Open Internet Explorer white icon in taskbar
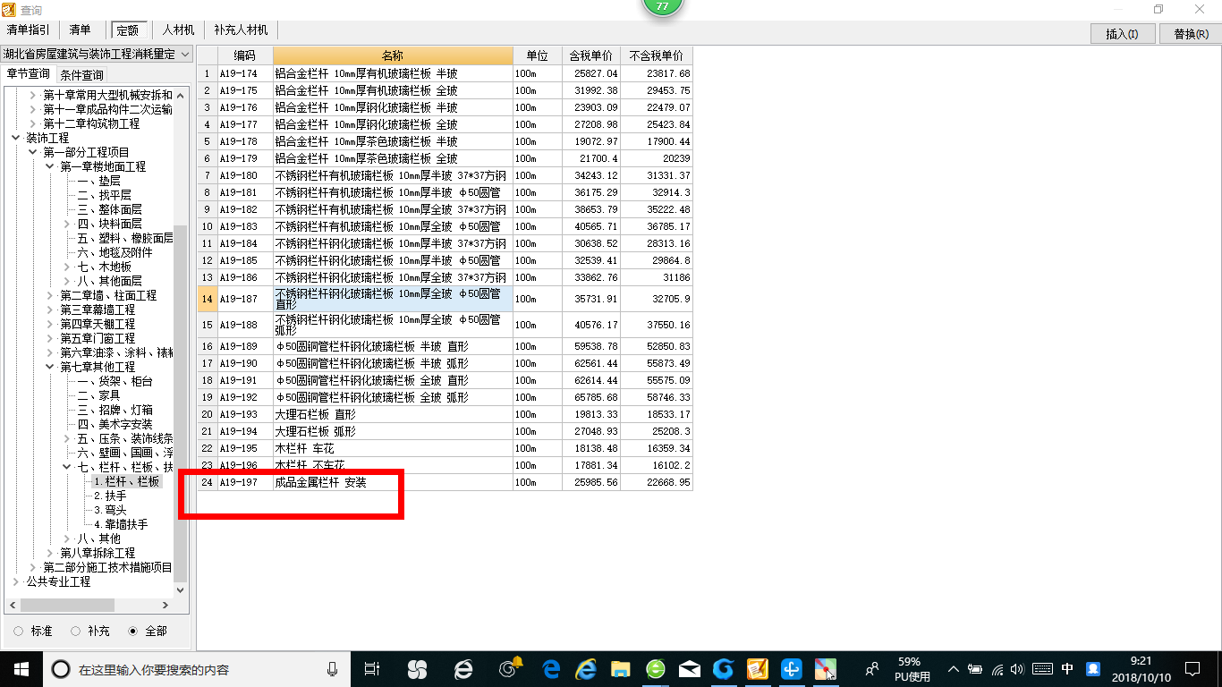Image resolution: width=1222 pixels, height=687 pixels. click(462, 668)
